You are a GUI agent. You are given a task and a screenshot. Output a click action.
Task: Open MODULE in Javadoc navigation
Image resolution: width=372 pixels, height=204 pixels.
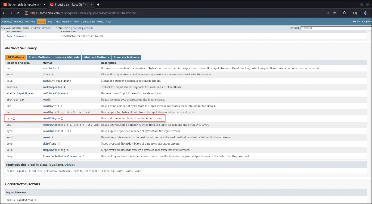(19, 22)
